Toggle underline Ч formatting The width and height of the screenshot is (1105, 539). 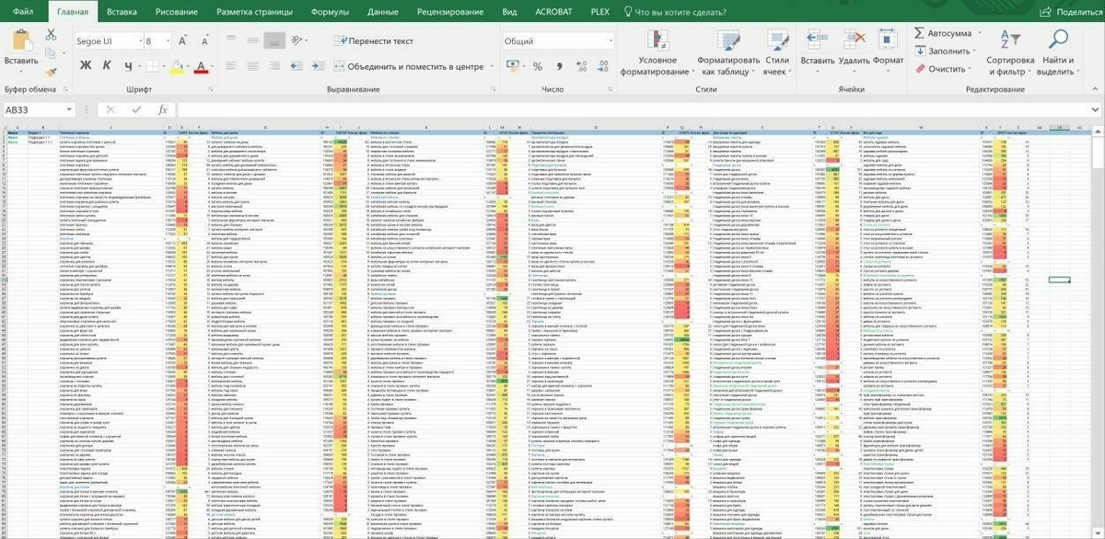[x=128, y=66]
